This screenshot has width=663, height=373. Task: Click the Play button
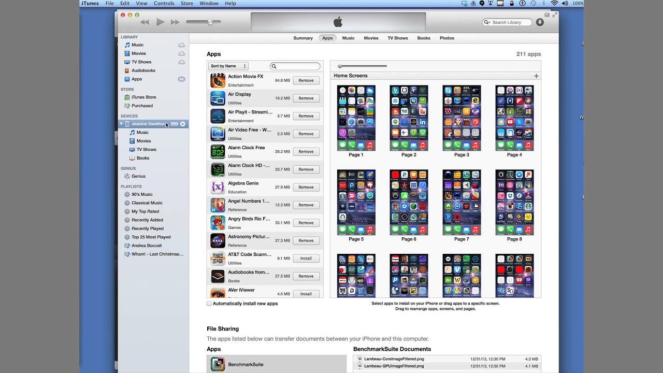160,22
